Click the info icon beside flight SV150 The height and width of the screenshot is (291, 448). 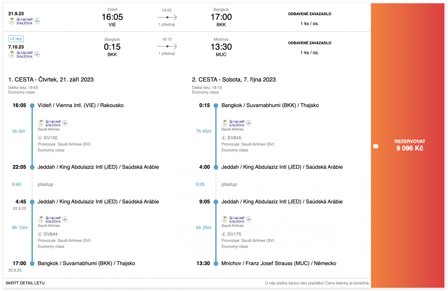pos(40,138)
